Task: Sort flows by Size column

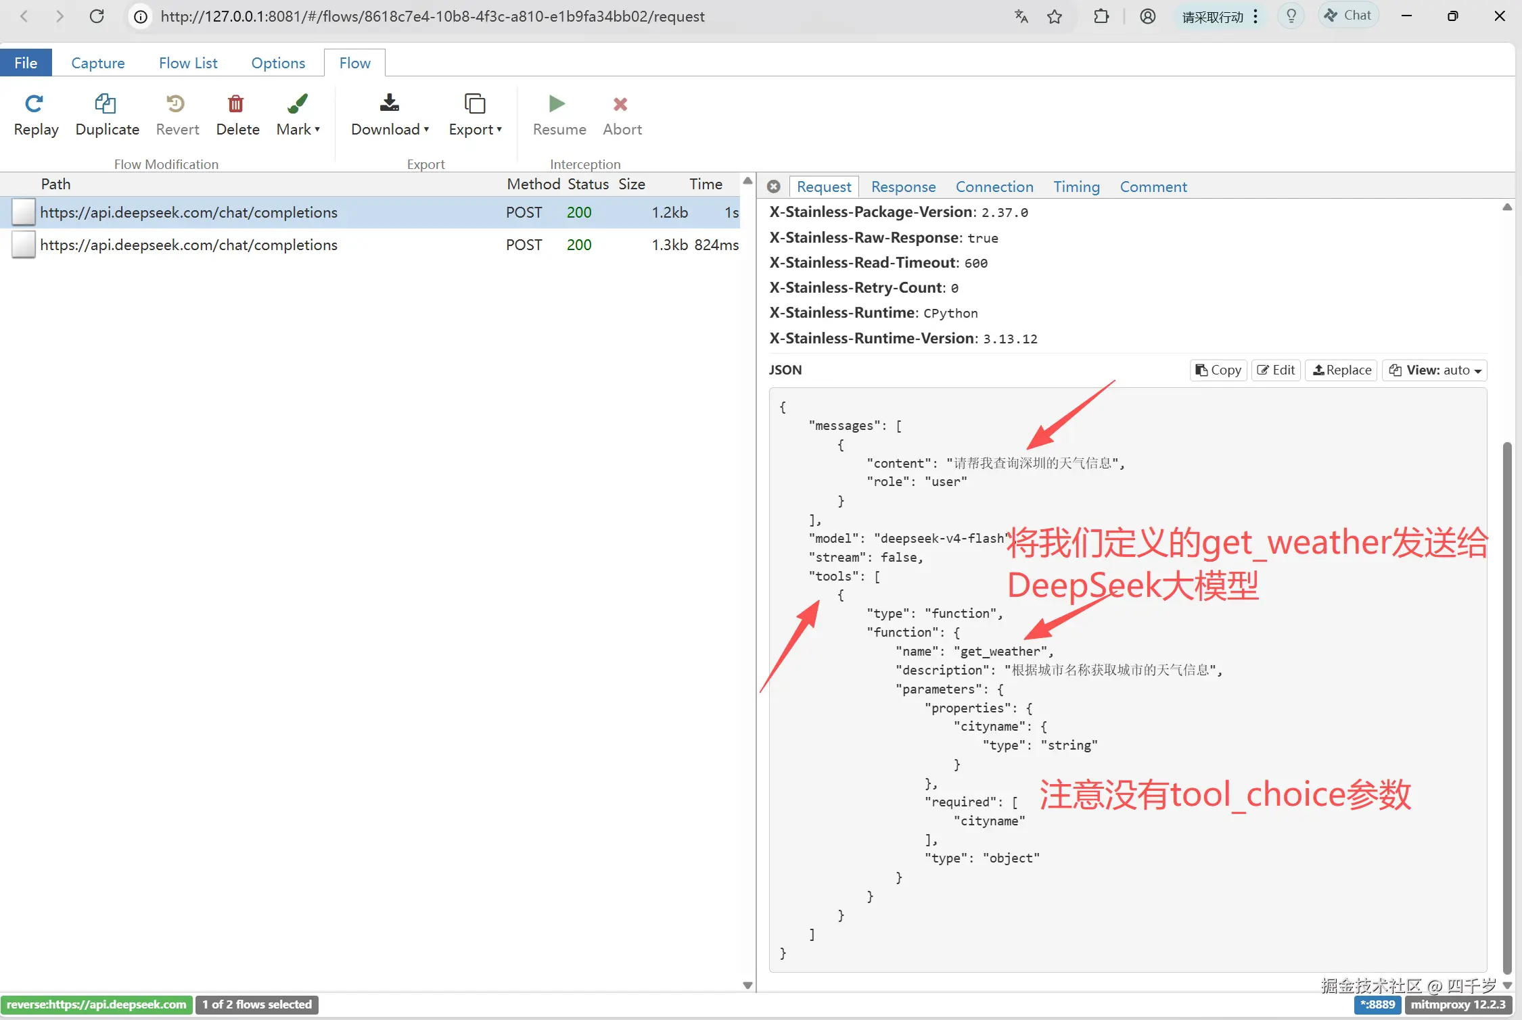Action: pos(632,184)
